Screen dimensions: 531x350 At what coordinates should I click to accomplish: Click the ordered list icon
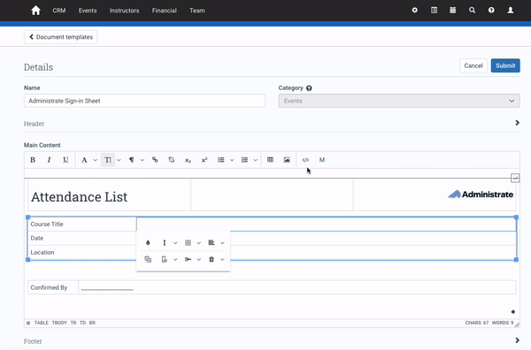pos(244,160)
